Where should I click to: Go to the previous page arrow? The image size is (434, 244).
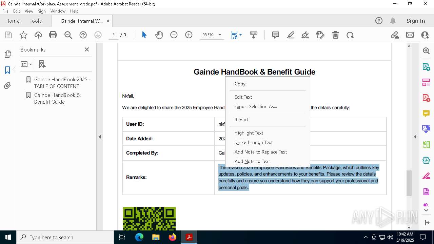click(83, 35)
